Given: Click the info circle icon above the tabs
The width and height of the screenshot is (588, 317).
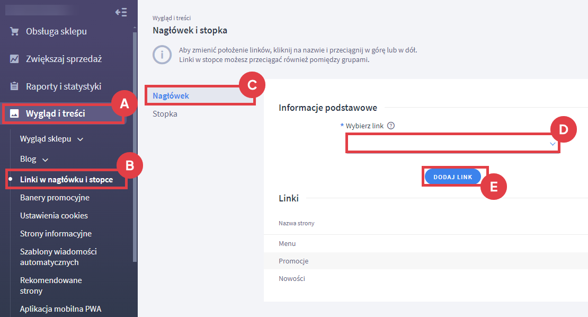Looking at the screenshot, I should [162, 55].
